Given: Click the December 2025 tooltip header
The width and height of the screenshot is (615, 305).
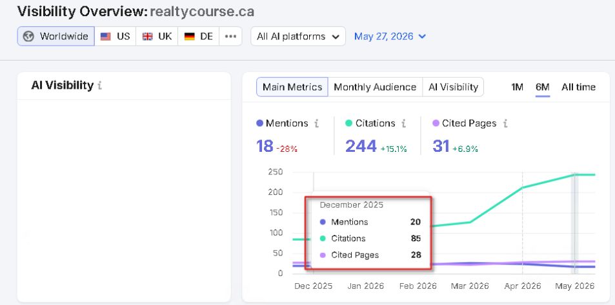Looking at the screenshot, I should tap(352, 205).
